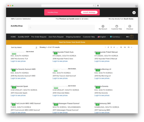Open a new browser tab with plus
Viewport: 144px width, 122px height.
click(x=137, y=6)
